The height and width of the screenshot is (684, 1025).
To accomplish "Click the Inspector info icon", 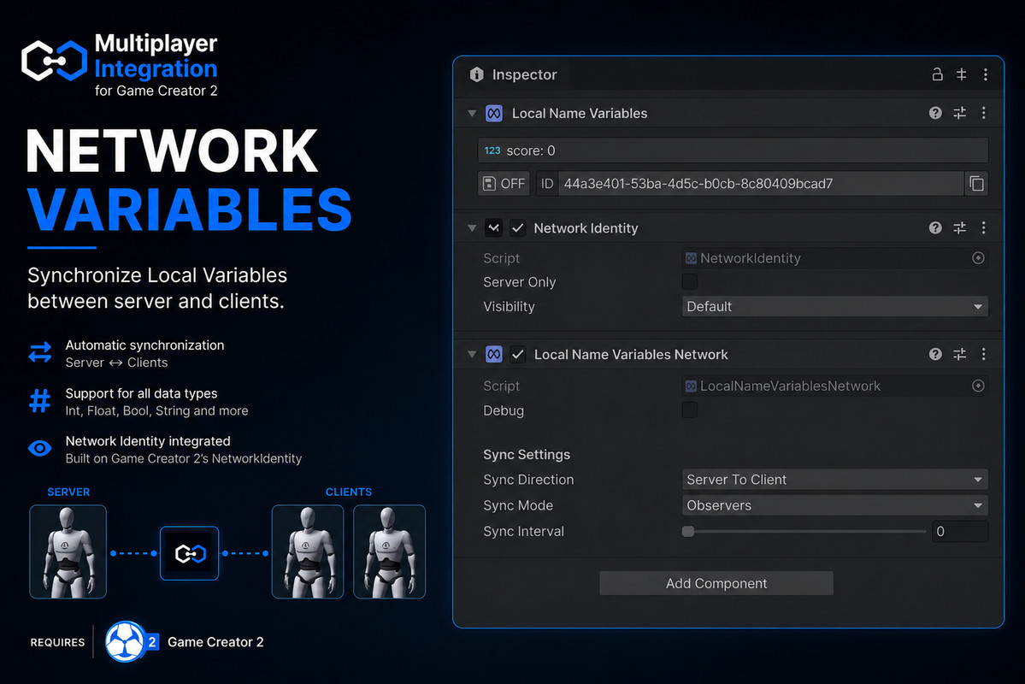I will [476, 74].
